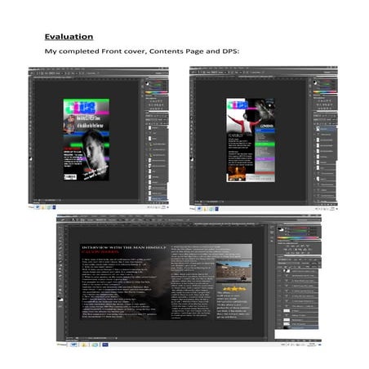This screenshot has width=369, height=369.
Task: Click the foreground/background swatch in DPS screenshot toolbar
Action: [60, 300]
